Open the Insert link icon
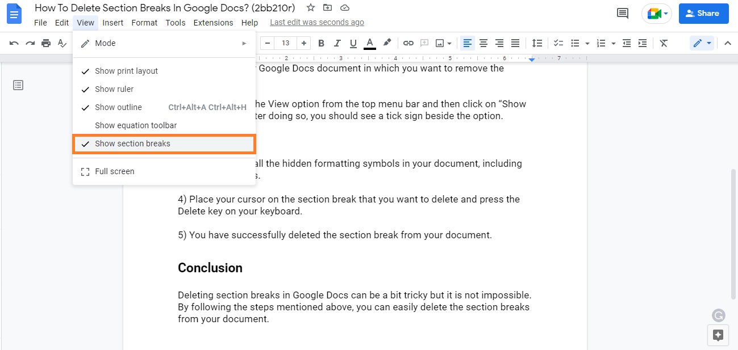The image size is (738, 350). click(x=408, y=43)
